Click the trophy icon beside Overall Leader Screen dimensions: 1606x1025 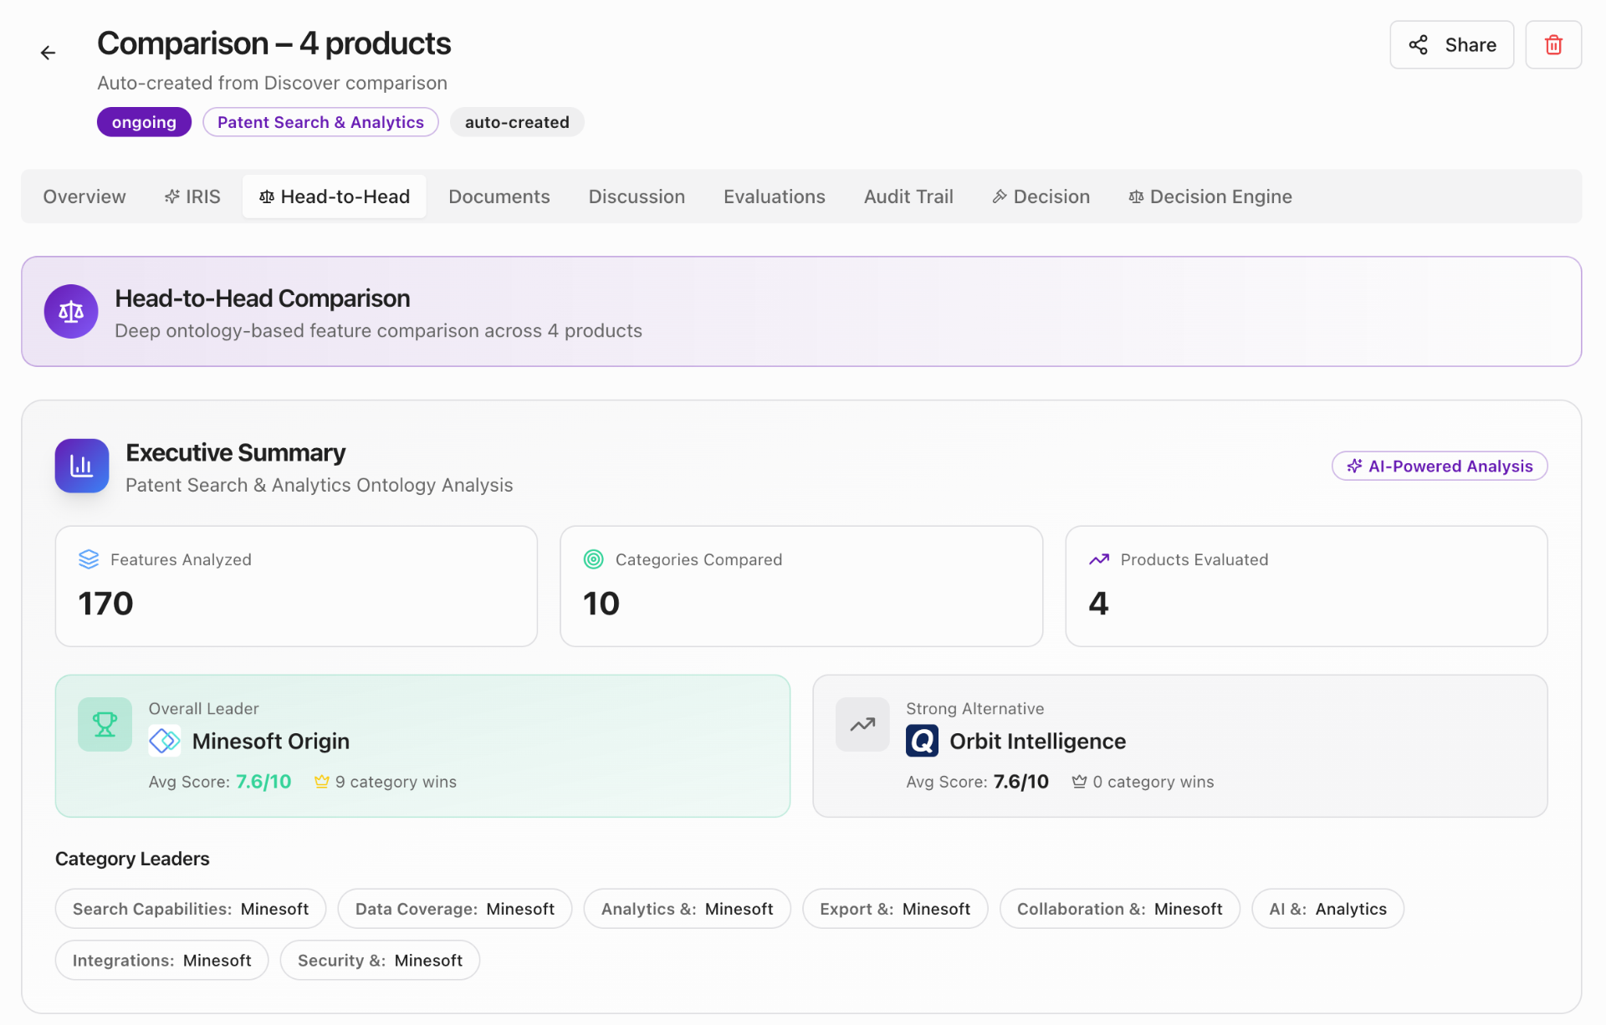coord(104,724)
